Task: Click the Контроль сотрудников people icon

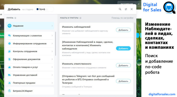Action: (x=10, y=51)
